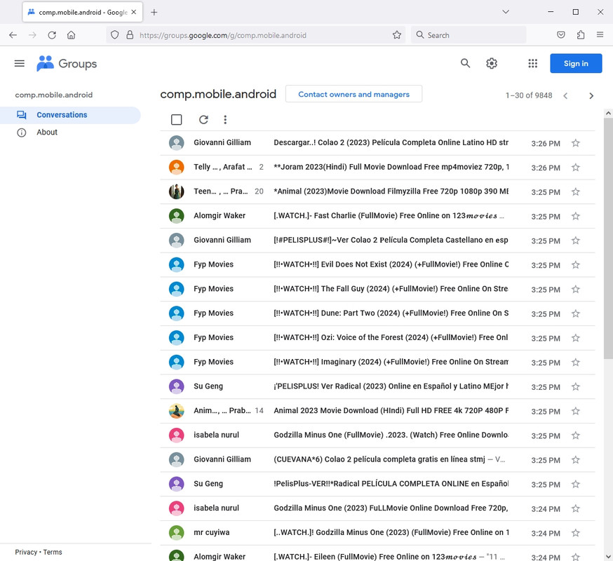613x561 pixels.
Task: Close the comp.mobile.android tab
Action: tap(134, 12)
